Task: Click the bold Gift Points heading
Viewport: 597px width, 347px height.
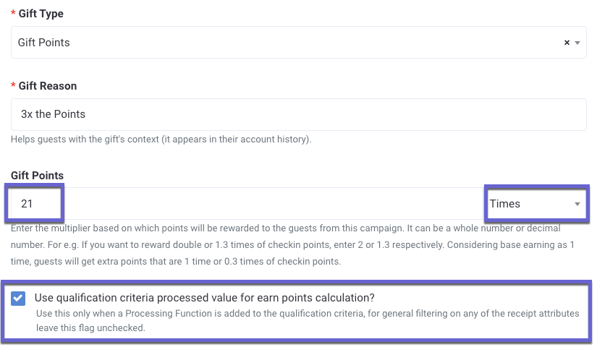Action: [x=37, y=176]
